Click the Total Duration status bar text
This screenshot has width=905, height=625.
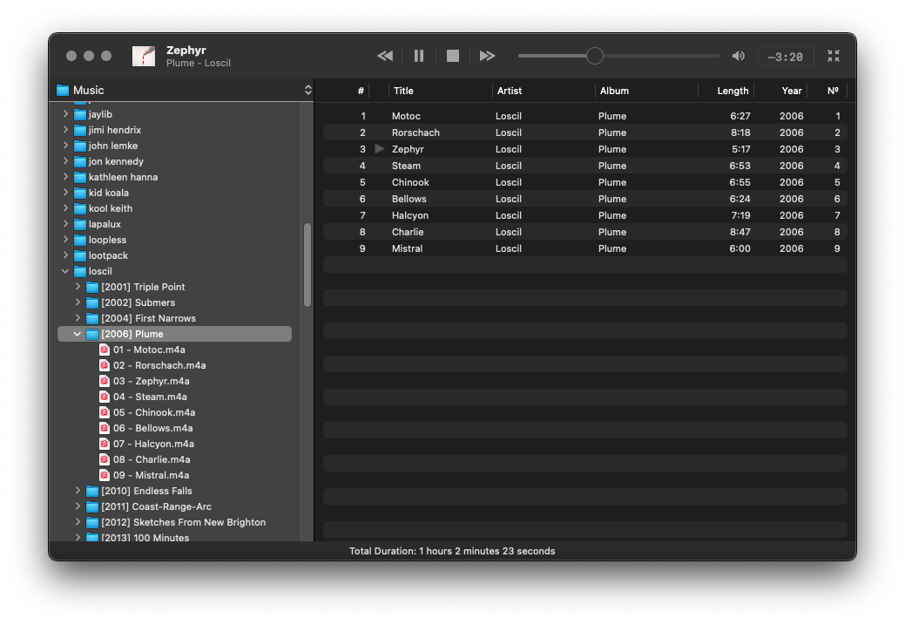452,551
